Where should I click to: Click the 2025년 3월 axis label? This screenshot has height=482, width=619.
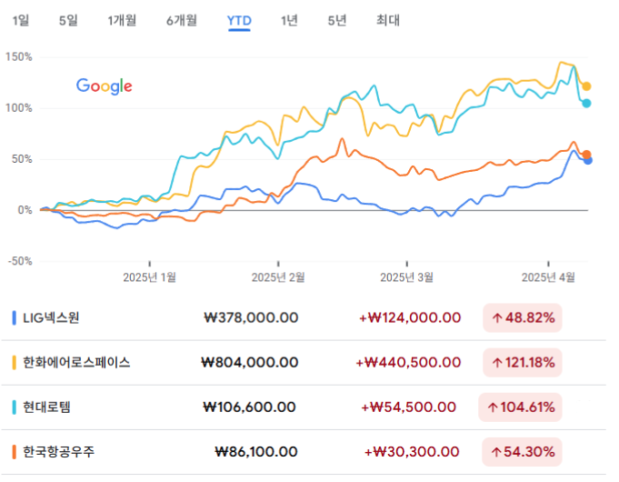406,277
